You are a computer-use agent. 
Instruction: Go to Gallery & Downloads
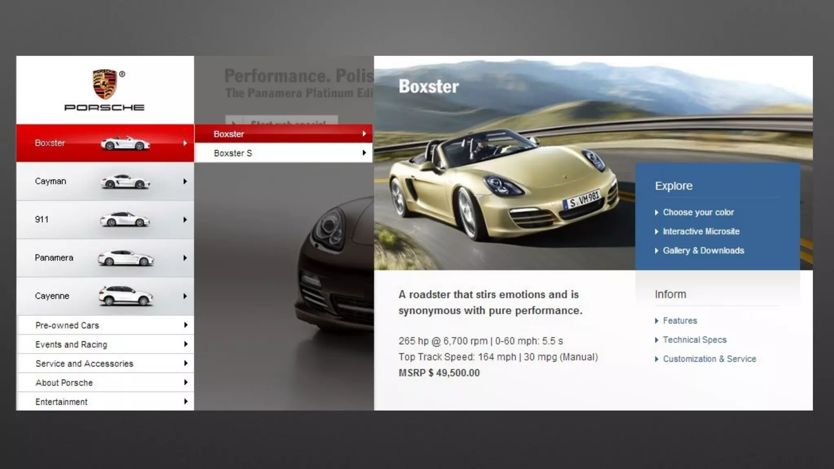click(x=703, y=251)
